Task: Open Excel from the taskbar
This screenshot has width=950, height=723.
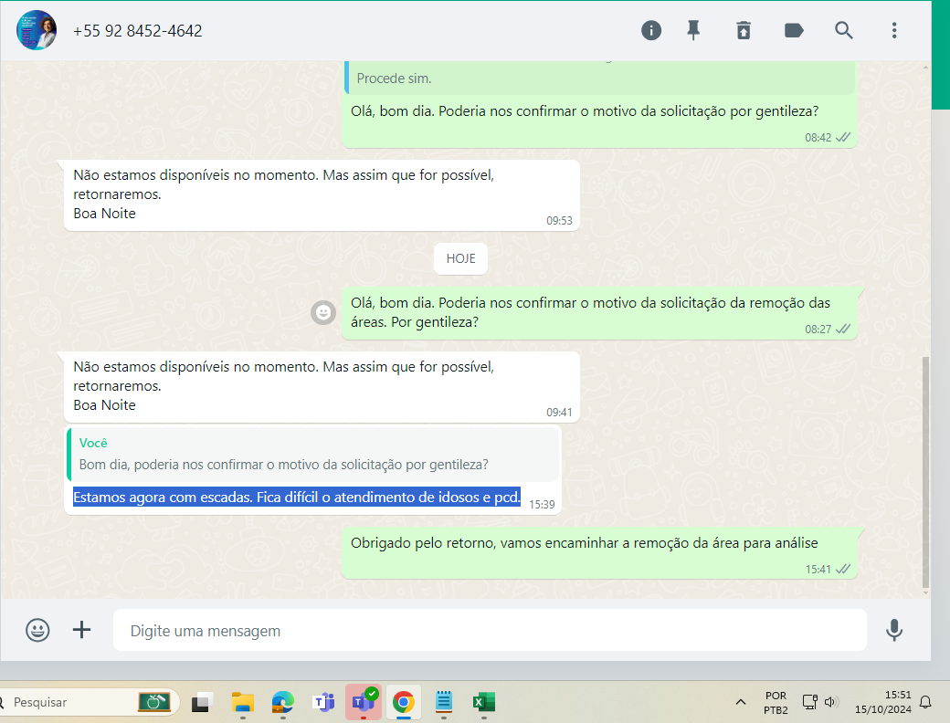Action: point(483,702)
